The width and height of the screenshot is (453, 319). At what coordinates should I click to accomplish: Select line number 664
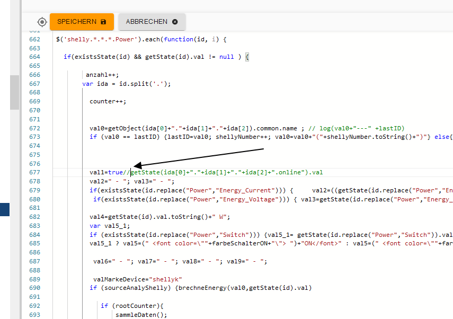[34, 57]
